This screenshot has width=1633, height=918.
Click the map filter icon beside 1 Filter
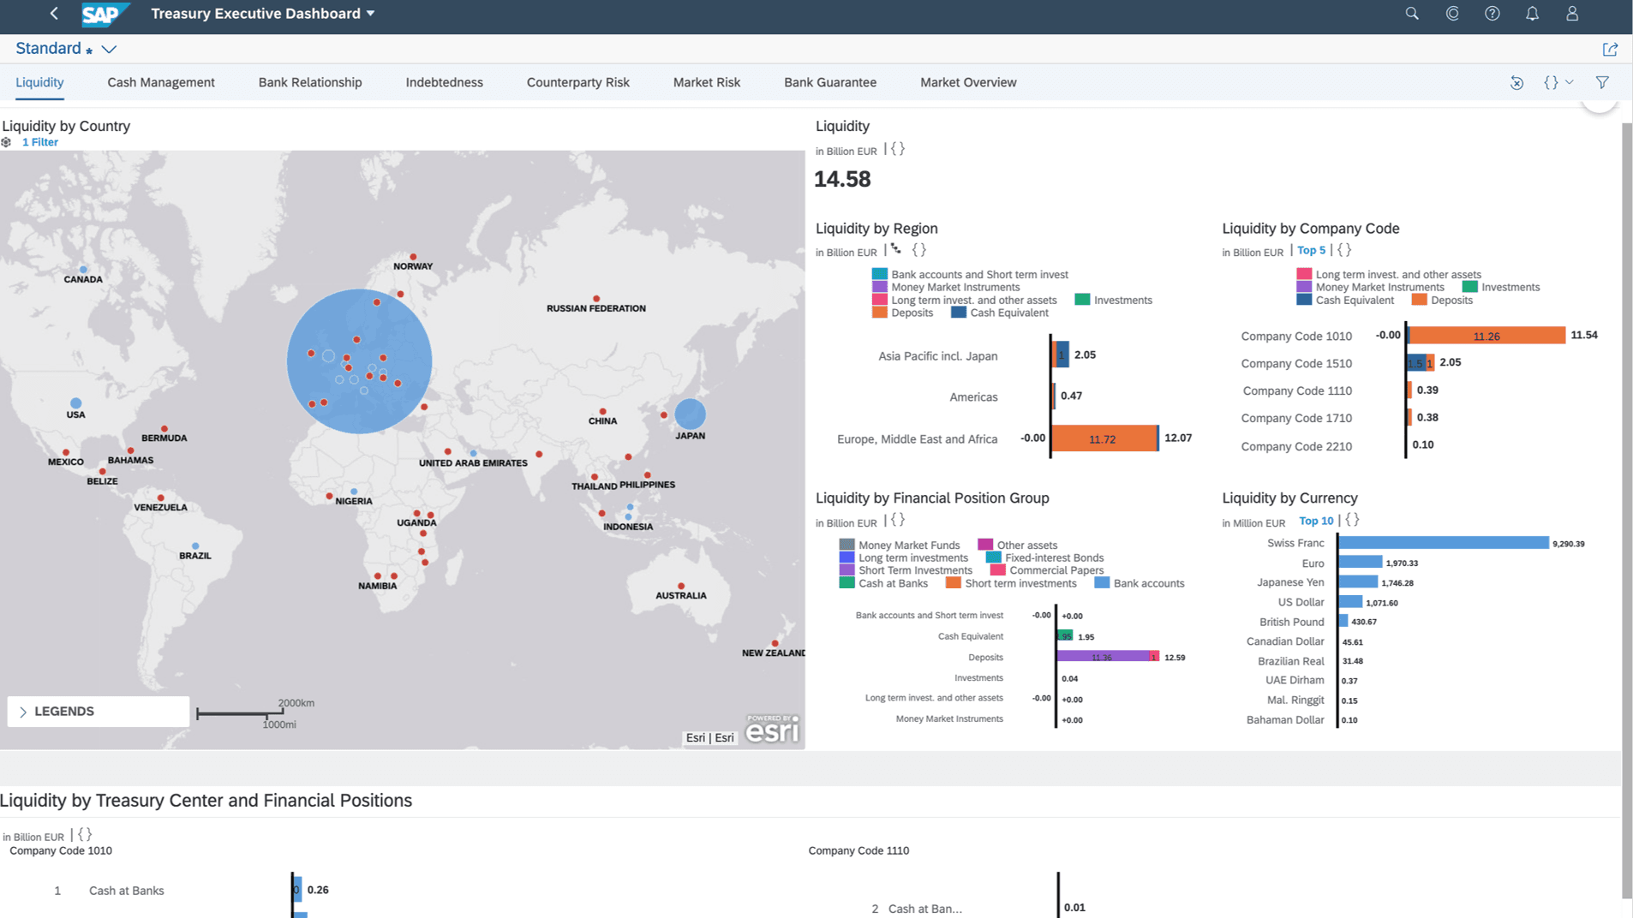pos(7,142)
